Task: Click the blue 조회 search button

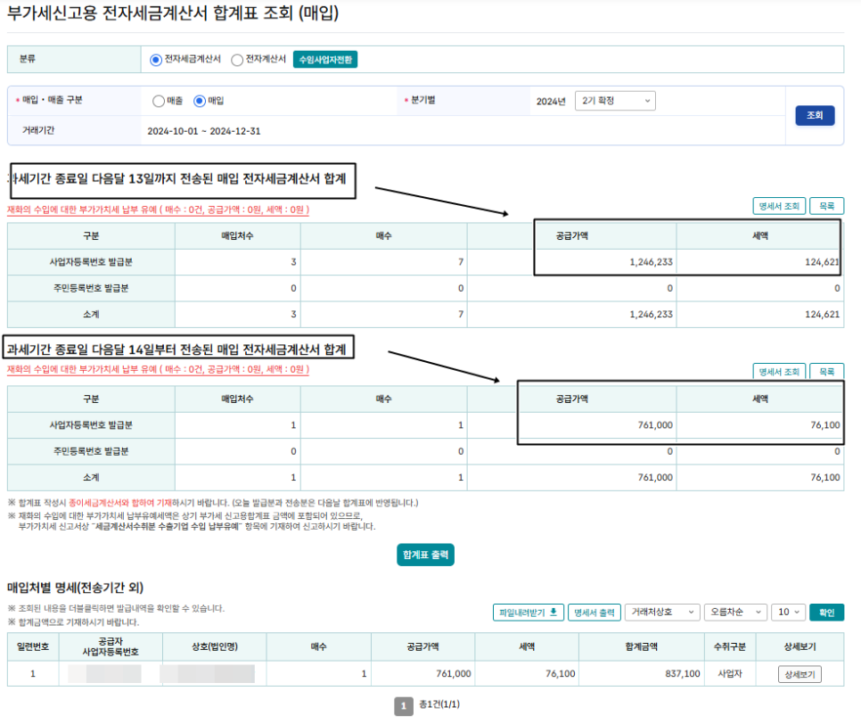Action: 815,115
